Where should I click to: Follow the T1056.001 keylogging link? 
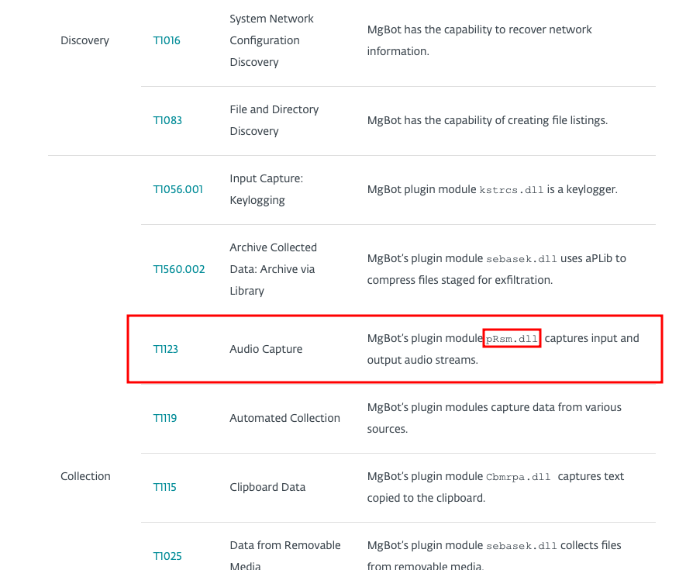click(x=178, y=189)
